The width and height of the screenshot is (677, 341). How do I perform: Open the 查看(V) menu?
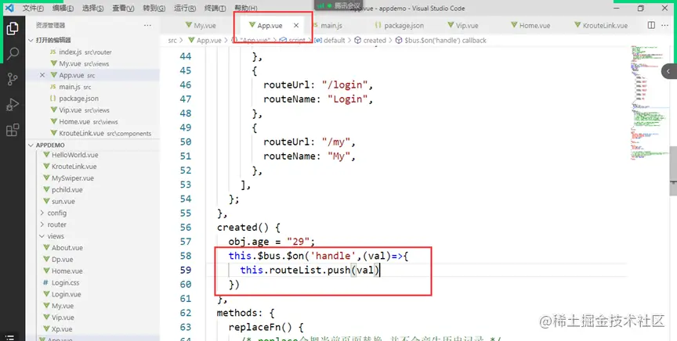click(x=123, y=8)
